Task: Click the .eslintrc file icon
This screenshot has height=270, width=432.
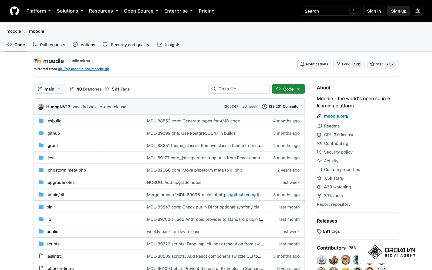Action: (41, 256)
